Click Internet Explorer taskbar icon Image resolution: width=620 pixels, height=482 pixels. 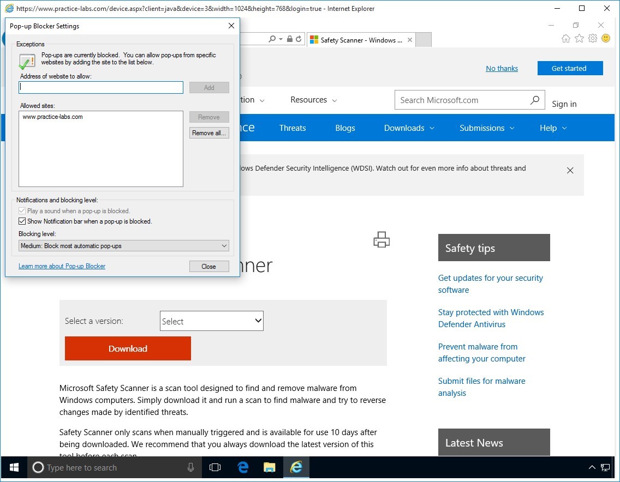tap(296, 468)
